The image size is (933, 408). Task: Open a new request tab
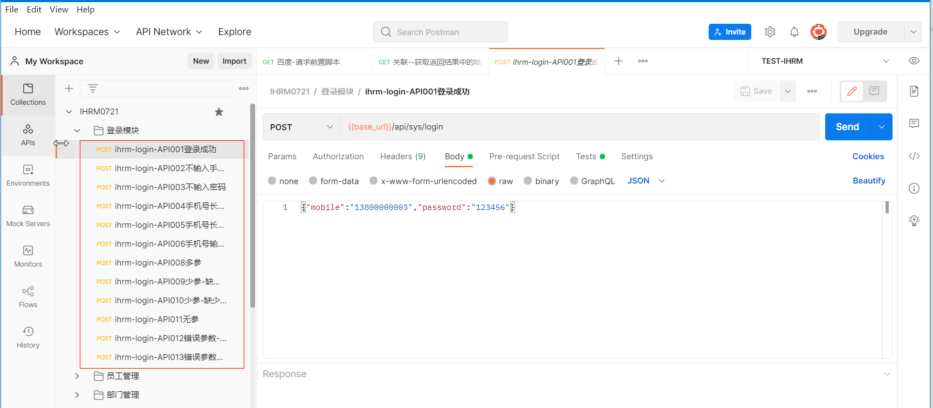(619, 61)
